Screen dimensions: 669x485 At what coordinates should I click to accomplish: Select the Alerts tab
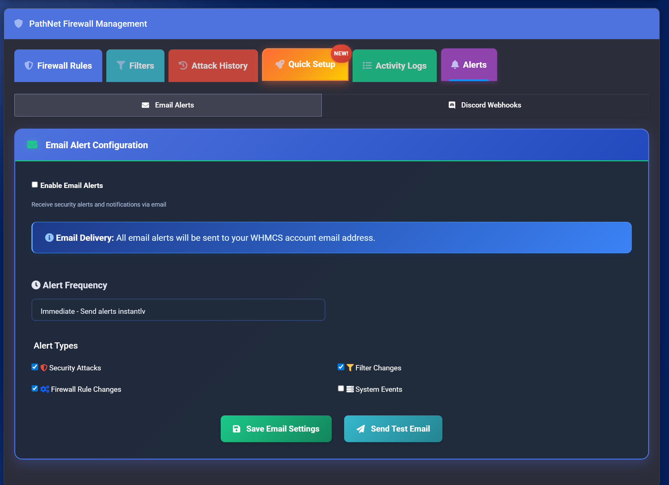coord(469,65)
